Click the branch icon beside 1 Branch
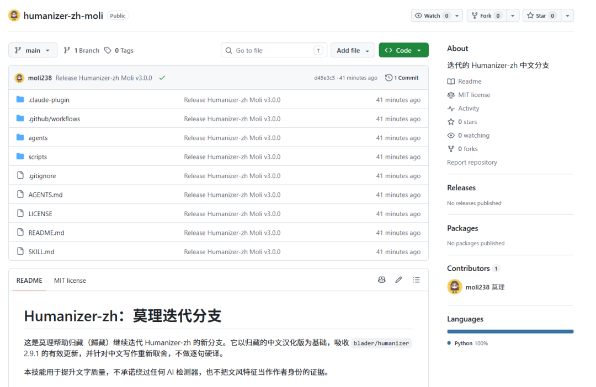Viewport: 596px width, 387px height. coord(67,50)
